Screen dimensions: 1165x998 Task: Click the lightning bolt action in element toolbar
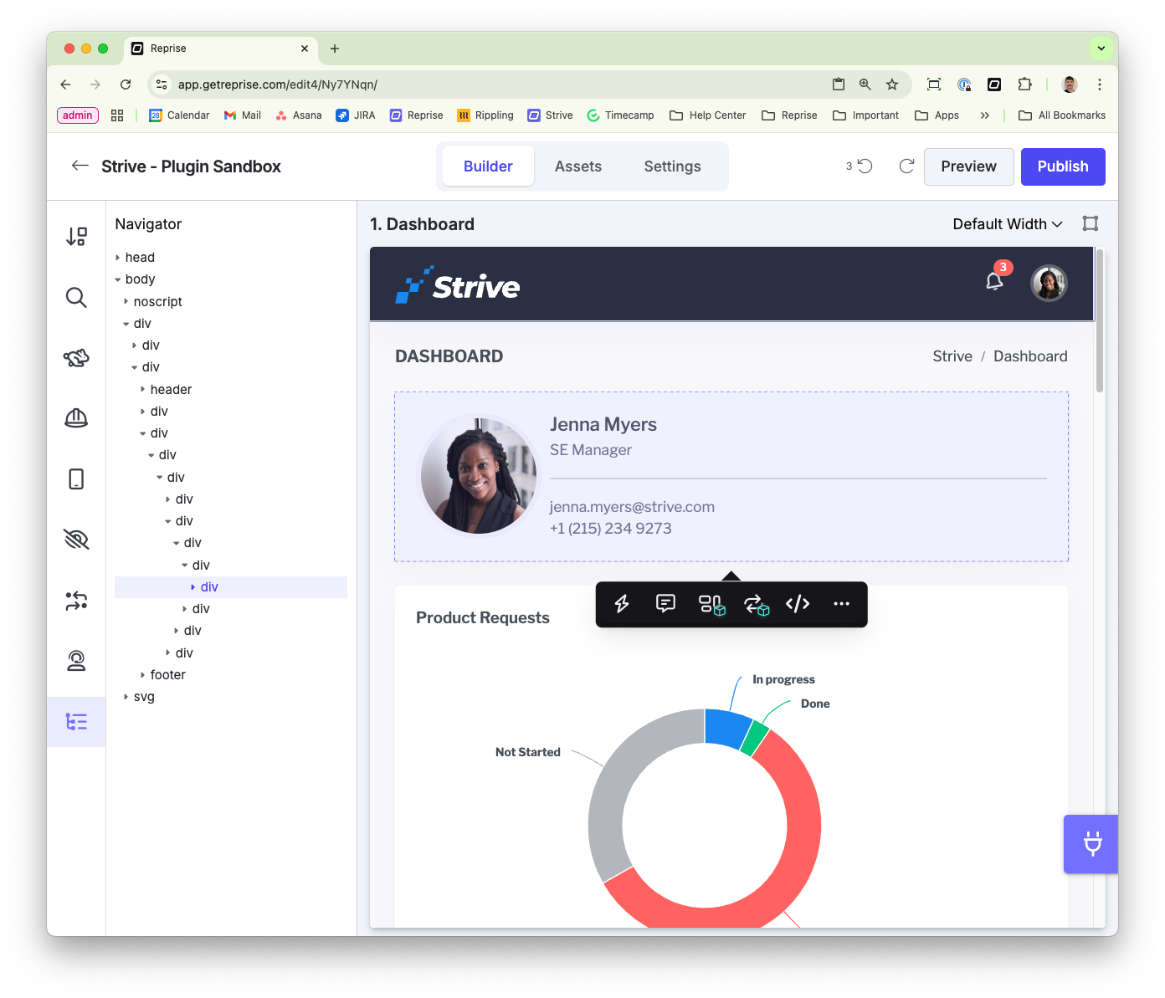coord(622,604)
